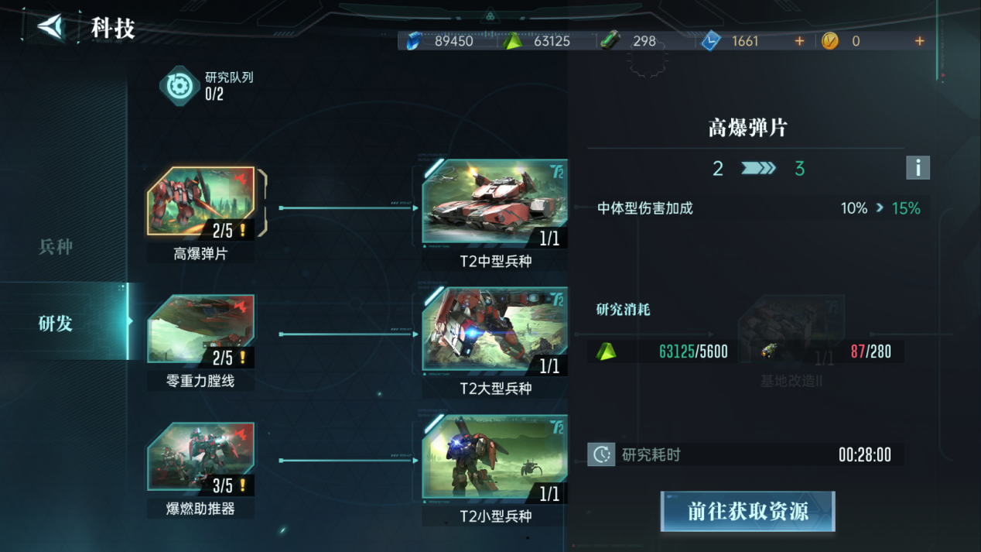Click the green triangle resource icon
Image resolution: width=981 pixels, height=552 pixels.
tap(512, 41)
